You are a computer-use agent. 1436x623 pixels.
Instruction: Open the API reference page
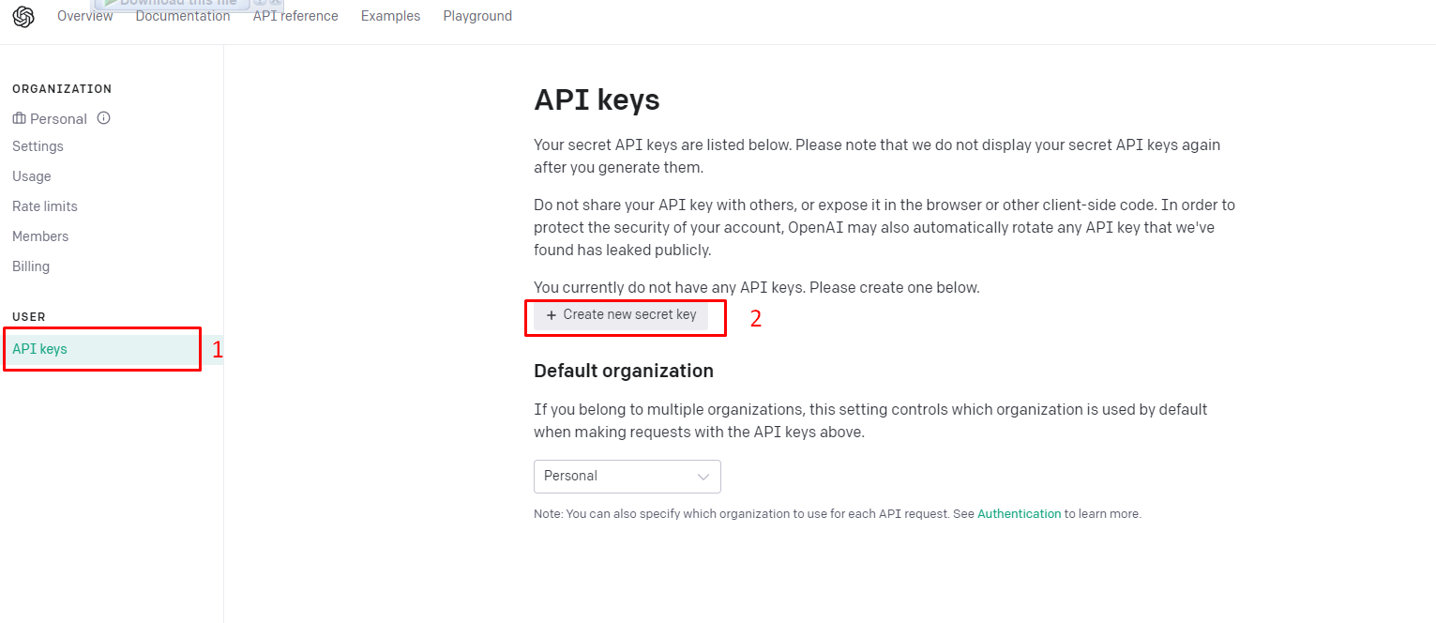pyautogui.click(x=295, y=16)
